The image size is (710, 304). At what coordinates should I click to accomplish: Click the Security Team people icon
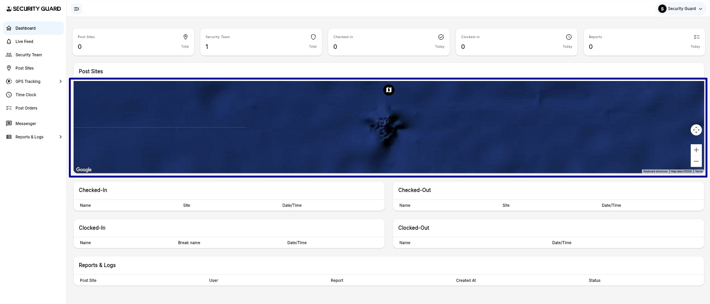9,55
